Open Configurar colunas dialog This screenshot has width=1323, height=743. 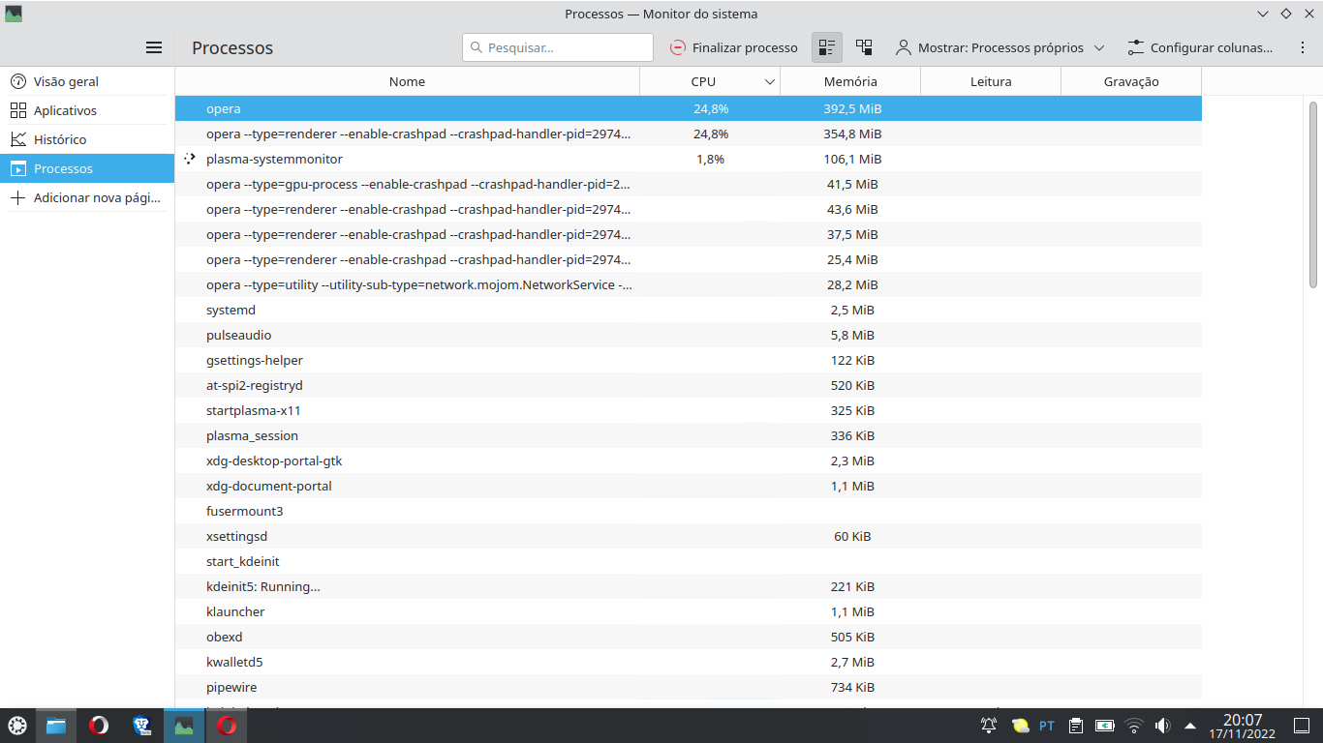(1200, 47)
